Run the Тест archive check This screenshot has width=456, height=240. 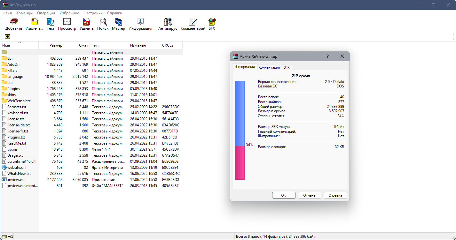(51, 22)
